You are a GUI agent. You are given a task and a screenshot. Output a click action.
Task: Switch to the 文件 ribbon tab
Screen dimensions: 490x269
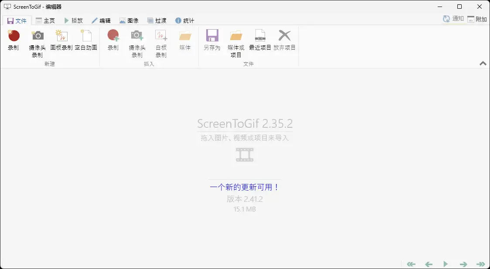click(x=17, y=20)
